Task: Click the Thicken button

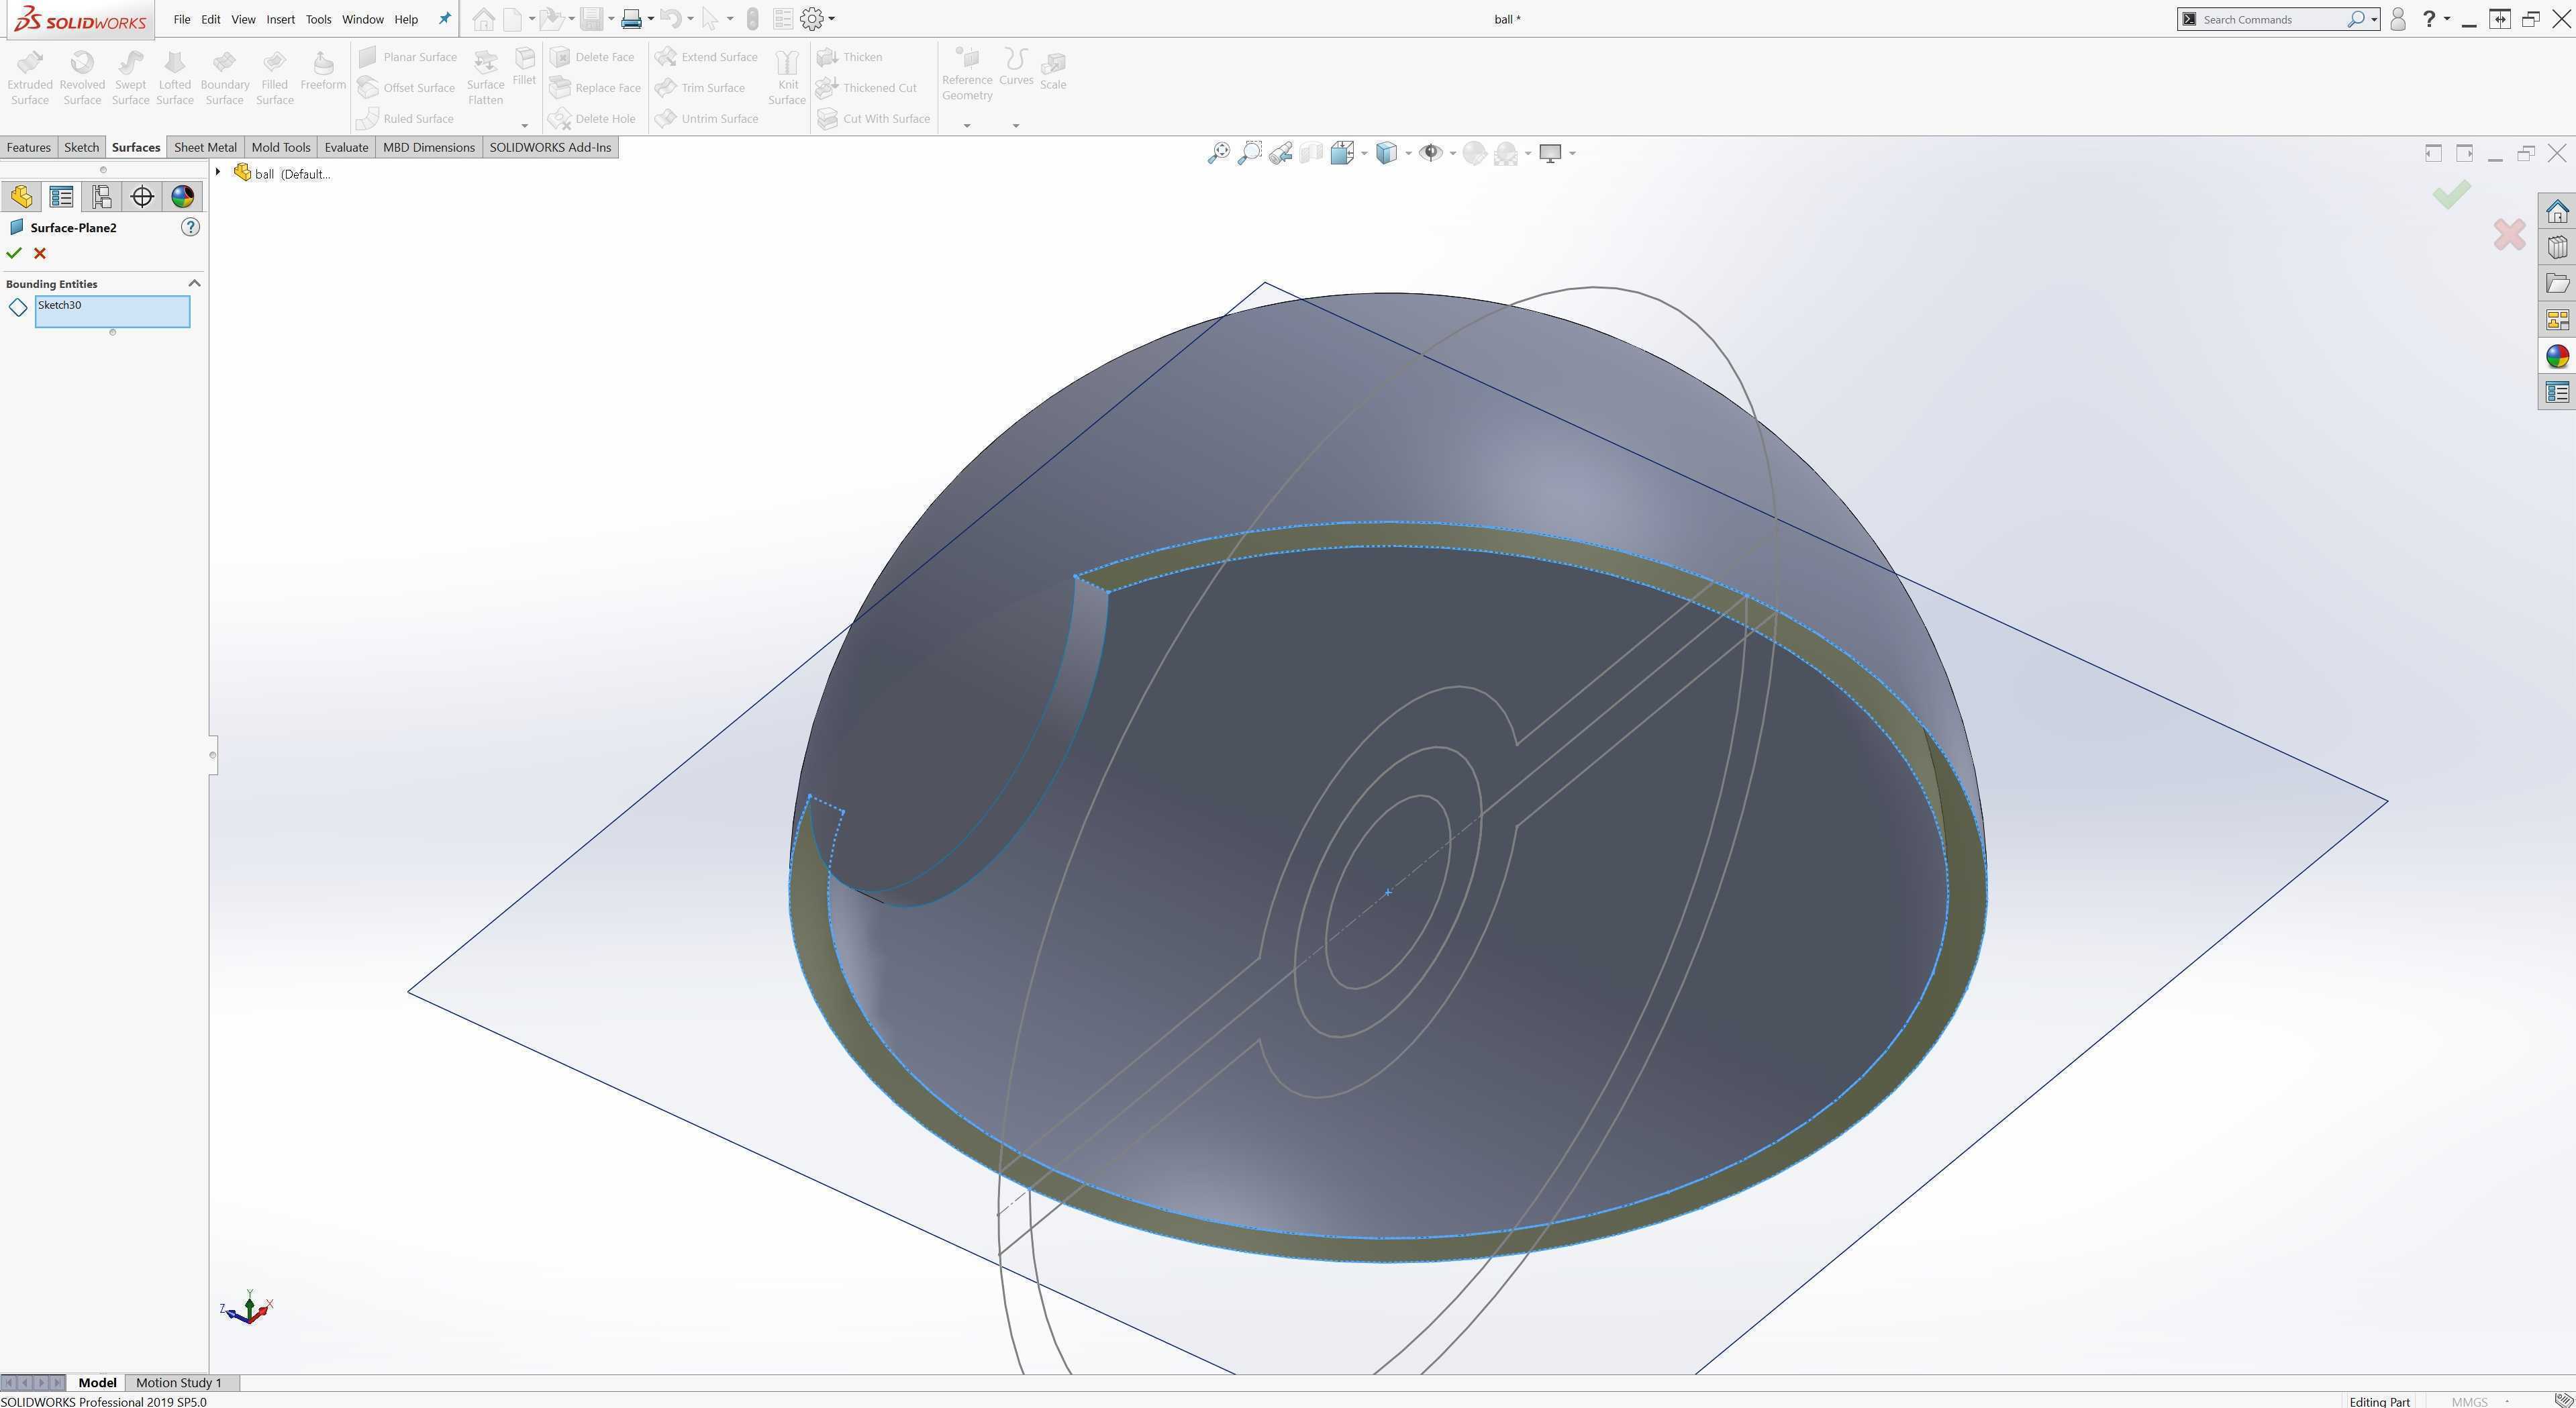Action: coord(850,57)
